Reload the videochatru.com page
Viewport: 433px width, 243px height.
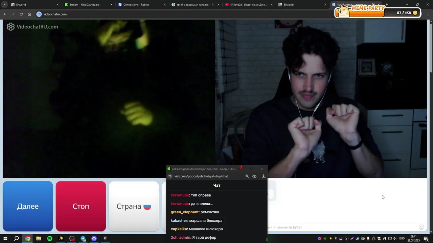[21, 14]
